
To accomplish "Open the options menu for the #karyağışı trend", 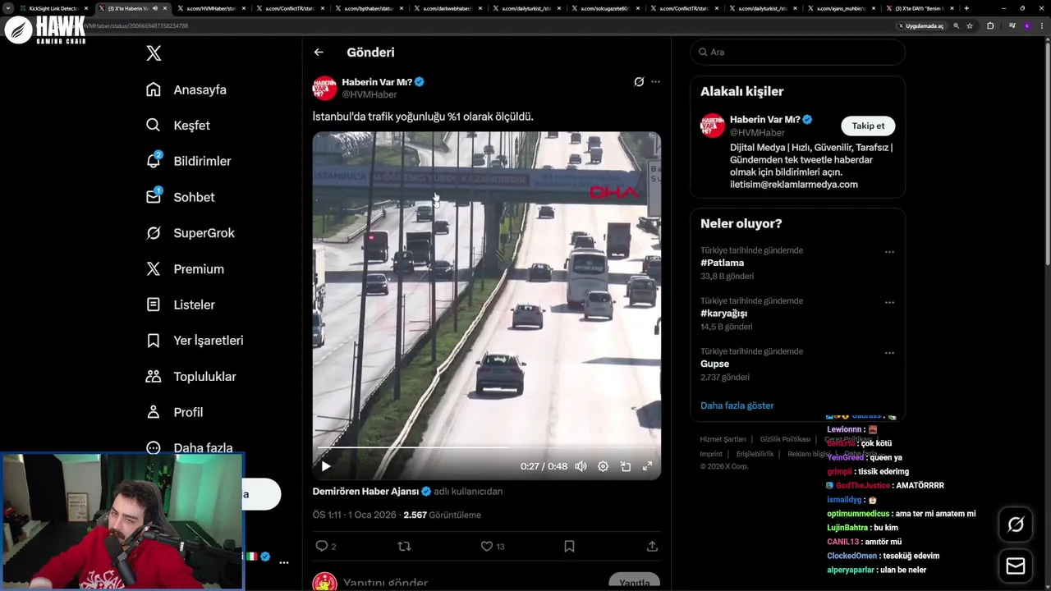I will 889,302.
